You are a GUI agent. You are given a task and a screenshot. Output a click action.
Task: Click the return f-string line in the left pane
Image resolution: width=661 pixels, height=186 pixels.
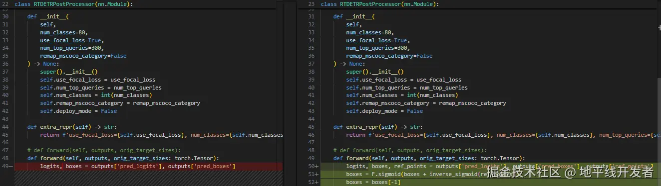161,135
